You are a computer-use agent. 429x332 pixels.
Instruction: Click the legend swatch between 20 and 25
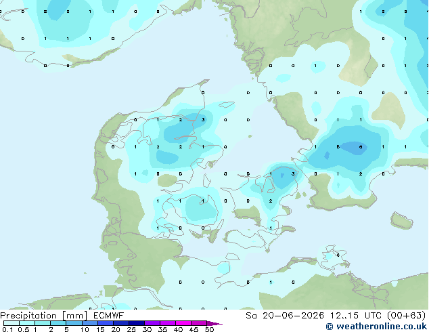[121, 323]
